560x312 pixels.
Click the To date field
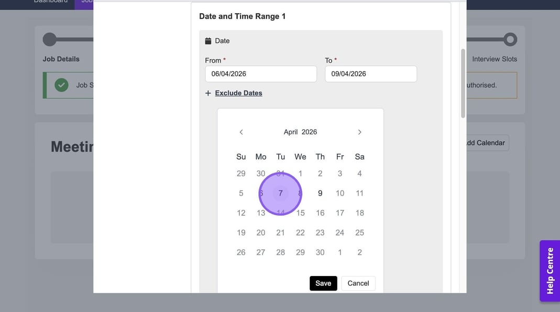tap(371, 74)
